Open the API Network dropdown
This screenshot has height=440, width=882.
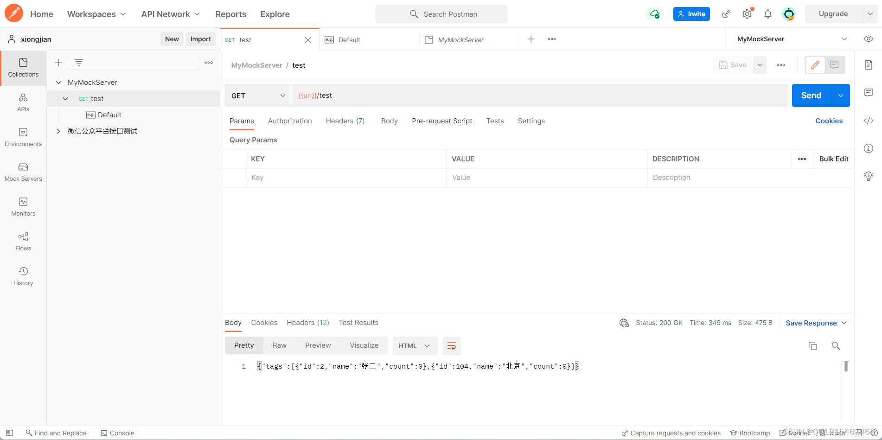(x=171, y=14)
